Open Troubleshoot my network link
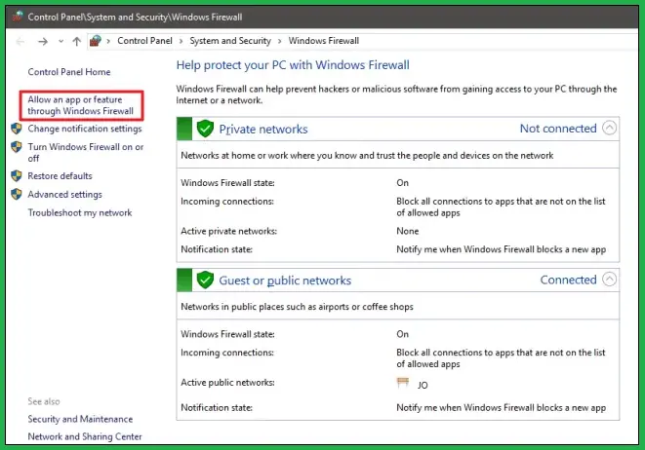Viewport: 645px width, 450px height. coord(80,212)
